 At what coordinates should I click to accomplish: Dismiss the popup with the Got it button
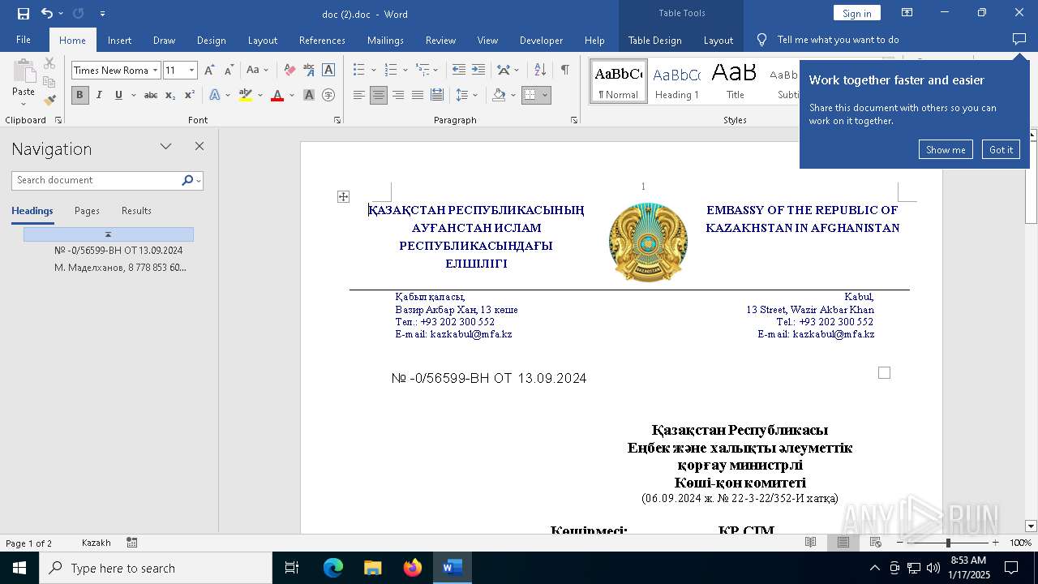[1001, 149]
